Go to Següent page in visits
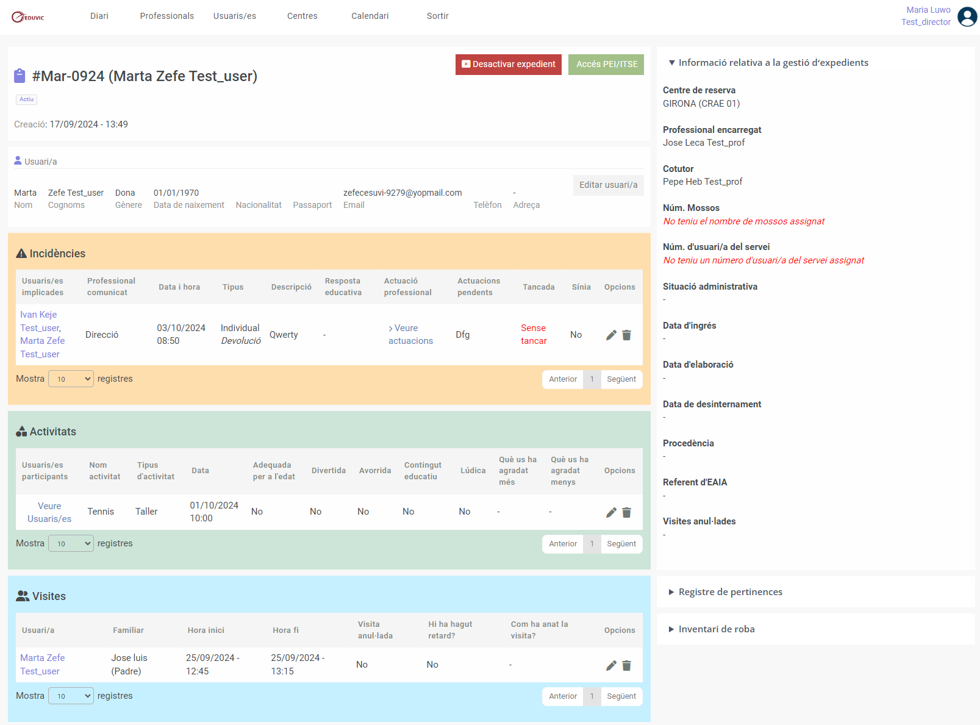The height and width of the screenshot is (725, 980). [621, 696]
